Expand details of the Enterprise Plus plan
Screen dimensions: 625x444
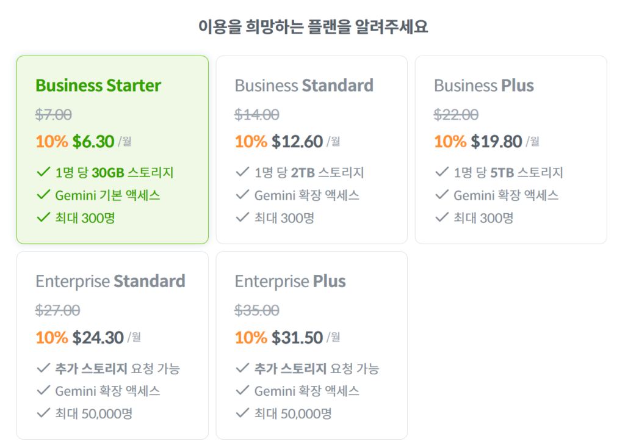click(311, 344)
